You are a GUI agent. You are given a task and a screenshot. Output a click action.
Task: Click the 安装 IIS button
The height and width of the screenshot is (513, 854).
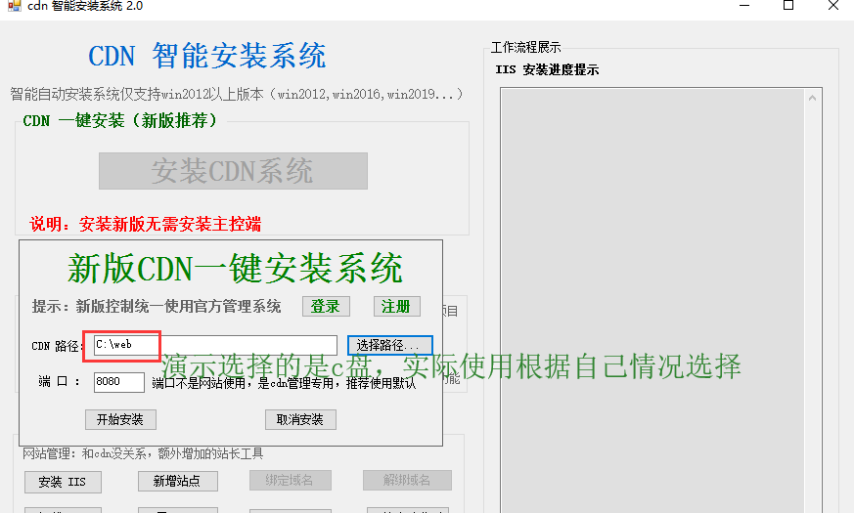pos(62,482)
